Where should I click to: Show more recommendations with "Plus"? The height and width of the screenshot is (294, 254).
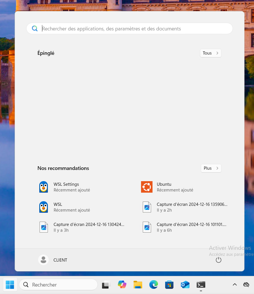pyautogui.click(x=211, y=168)
